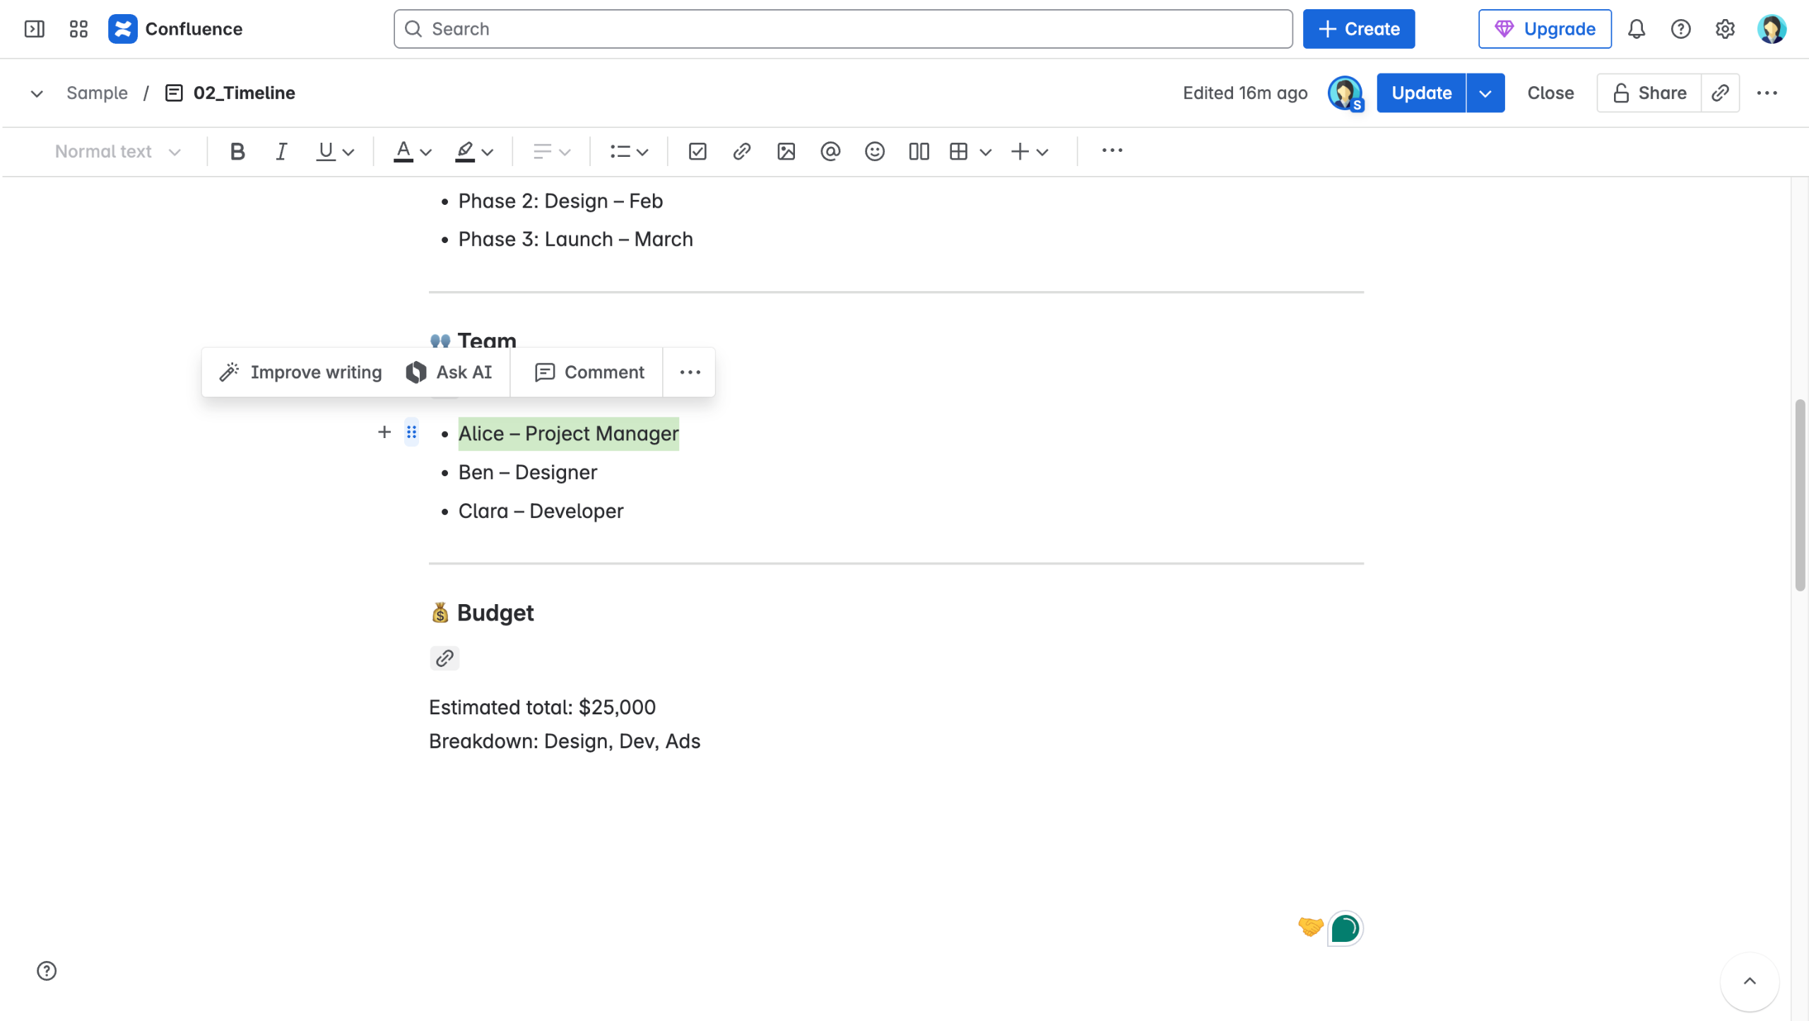Insert an action item checkbox
Image resolution: width=1809 pixels, height=1021 pixels.
tap(697, 151)
